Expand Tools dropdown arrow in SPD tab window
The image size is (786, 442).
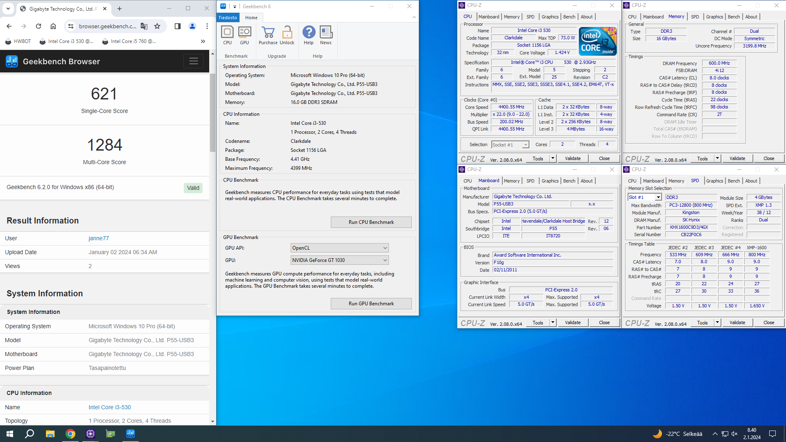pyautogui.click(x=717, y=322)
